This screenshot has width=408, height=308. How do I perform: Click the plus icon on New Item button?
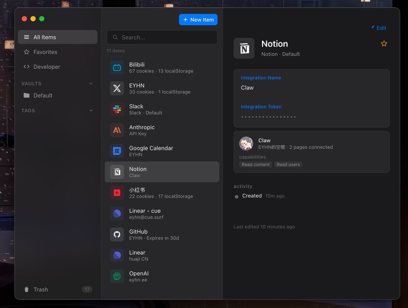click(x=185, y=20)
